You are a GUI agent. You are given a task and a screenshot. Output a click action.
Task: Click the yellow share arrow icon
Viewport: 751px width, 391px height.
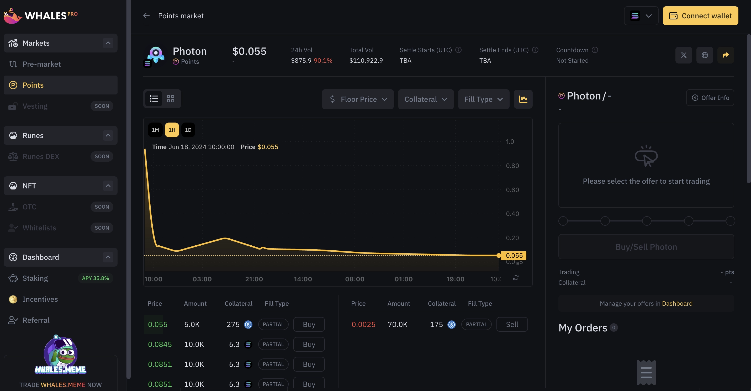[725, 55]
